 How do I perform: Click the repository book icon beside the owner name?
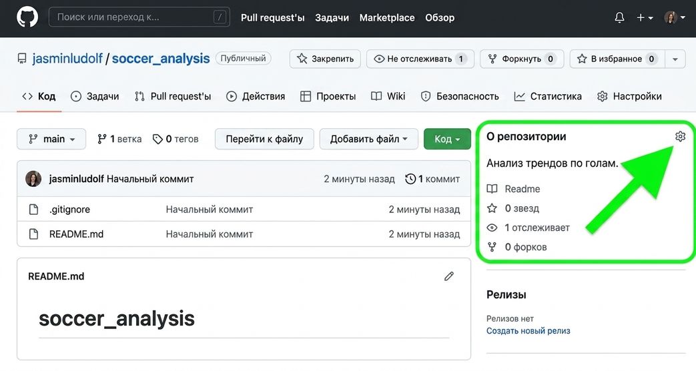point(22,59)
